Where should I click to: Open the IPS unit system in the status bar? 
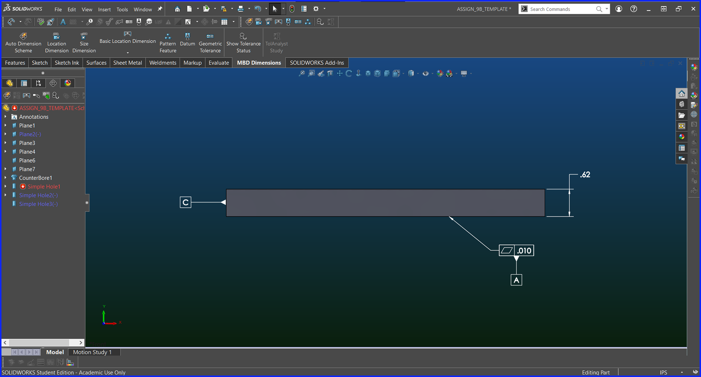coord(663,372)
